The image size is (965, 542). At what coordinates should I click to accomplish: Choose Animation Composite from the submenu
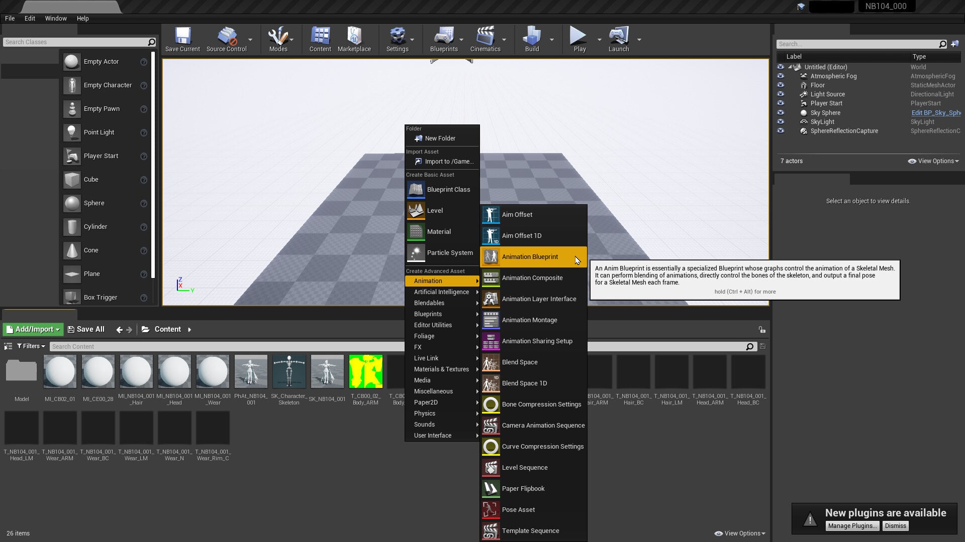pos(533,278)
